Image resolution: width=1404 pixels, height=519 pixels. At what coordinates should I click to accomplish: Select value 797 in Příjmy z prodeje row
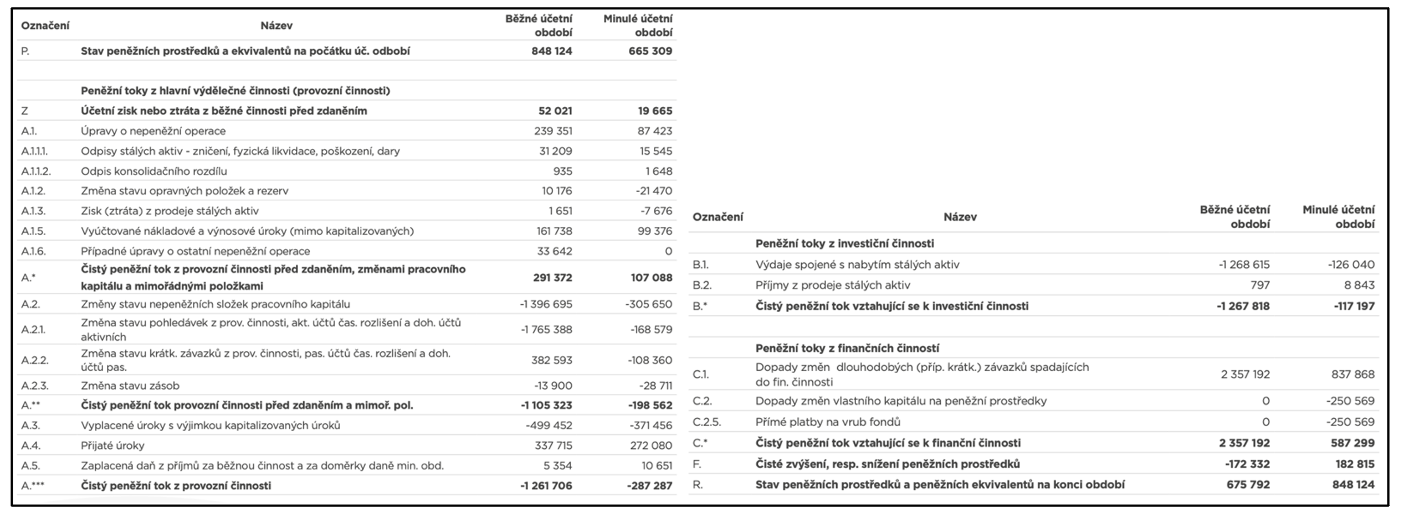[1259, 286]
